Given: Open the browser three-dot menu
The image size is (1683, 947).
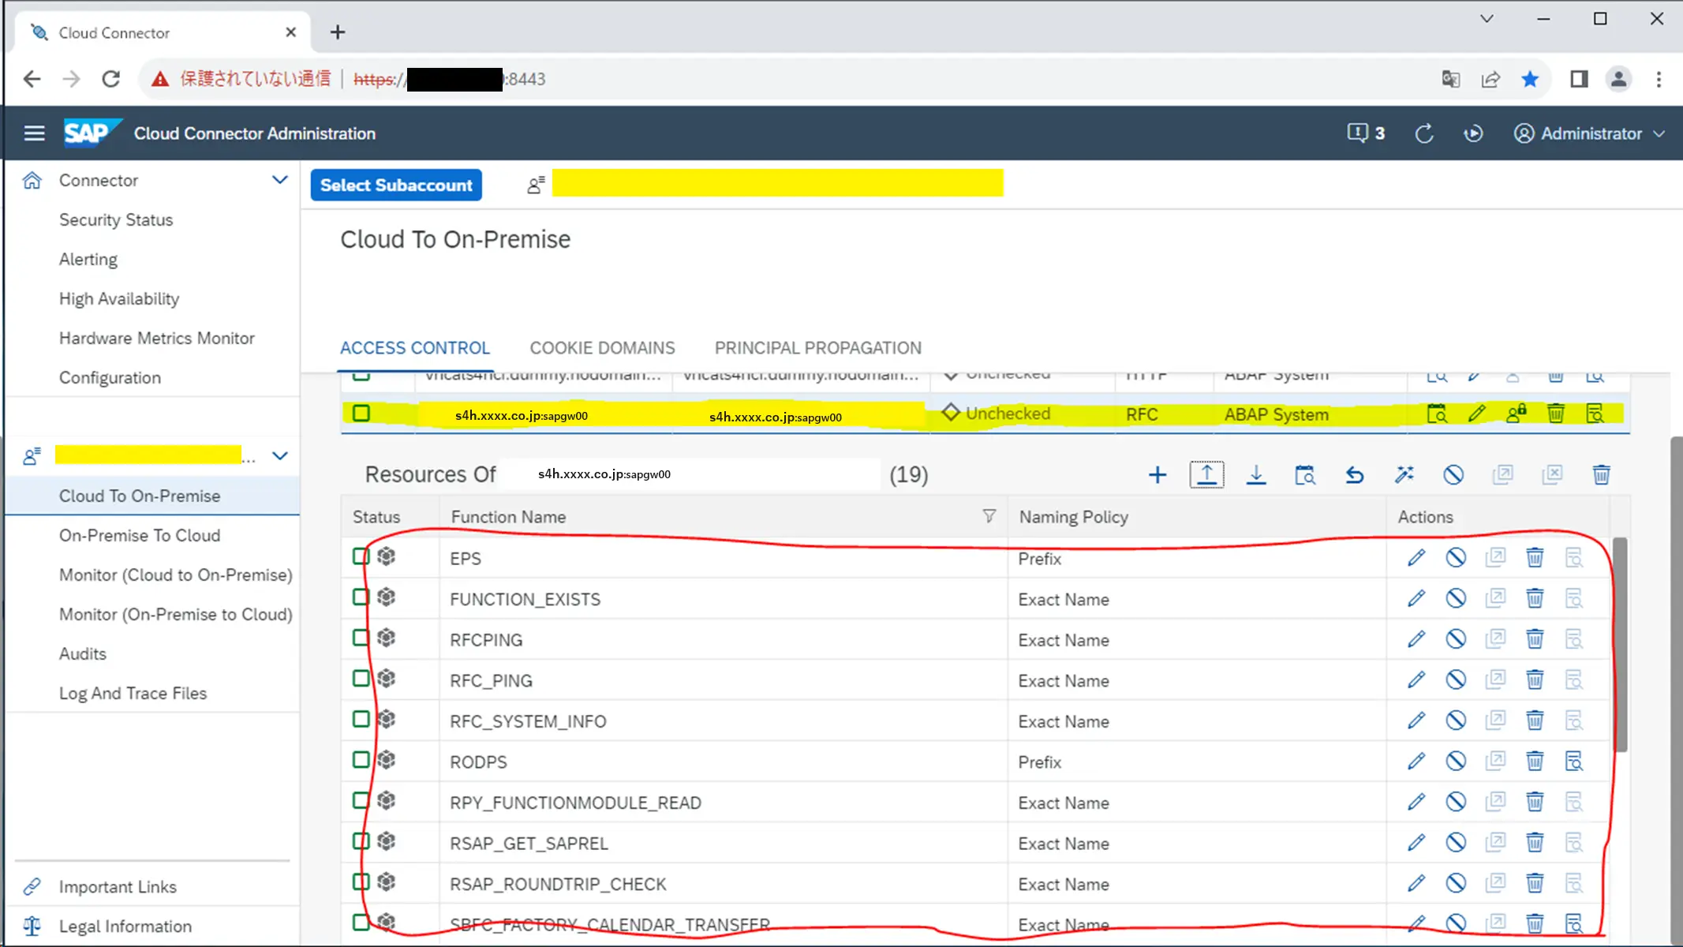Looking at the screenshot, I should tap(1659, 79).
